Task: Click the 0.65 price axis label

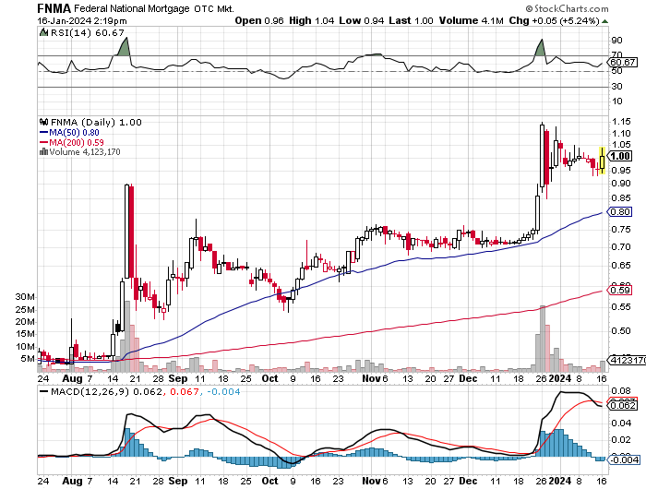Action: (621, 266)
